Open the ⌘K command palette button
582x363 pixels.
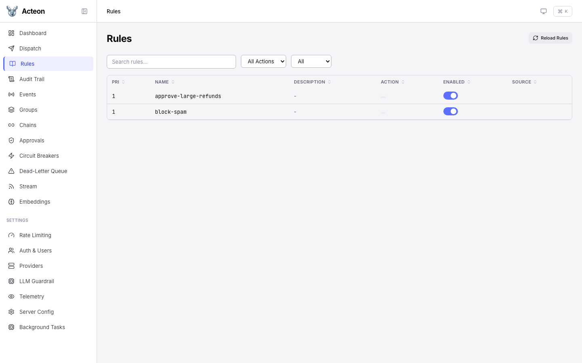[563, 11]
